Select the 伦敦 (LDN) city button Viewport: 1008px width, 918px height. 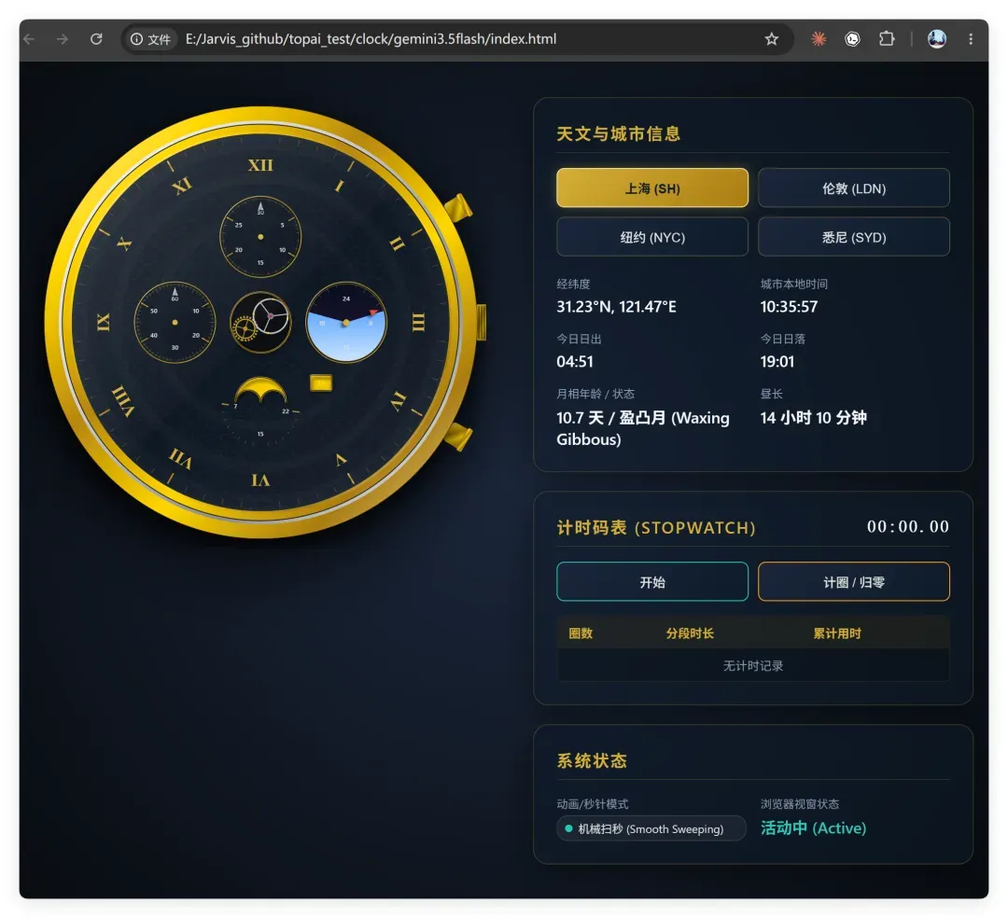(854, 188)
